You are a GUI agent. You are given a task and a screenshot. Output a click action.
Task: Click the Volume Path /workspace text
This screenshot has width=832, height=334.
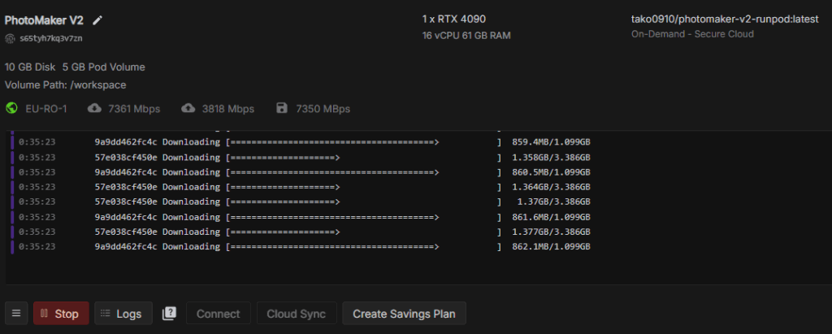(65, 85)
